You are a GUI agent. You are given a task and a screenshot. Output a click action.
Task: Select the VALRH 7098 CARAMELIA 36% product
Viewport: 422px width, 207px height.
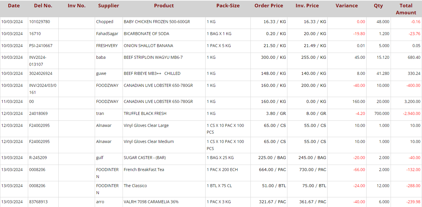point(151,202)
